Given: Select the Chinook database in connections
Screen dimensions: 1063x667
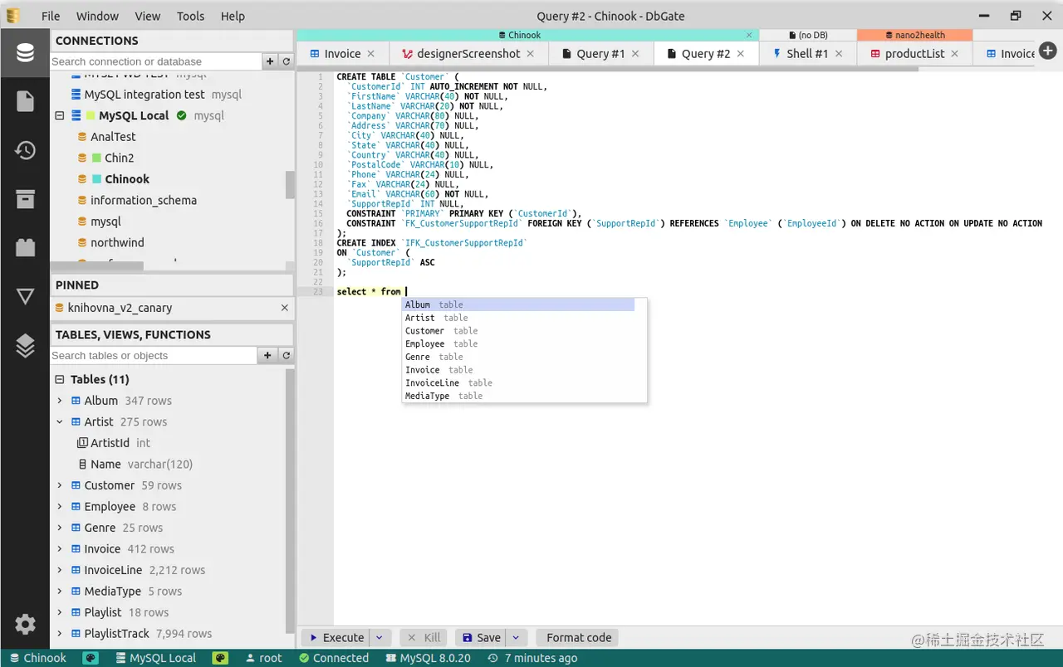Looking at the screenshot, I should coord(126,179).
